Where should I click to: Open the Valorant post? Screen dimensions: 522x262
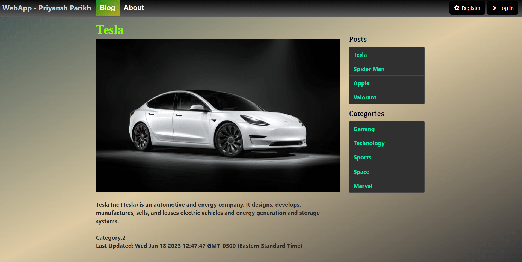(x=387, y=97)
